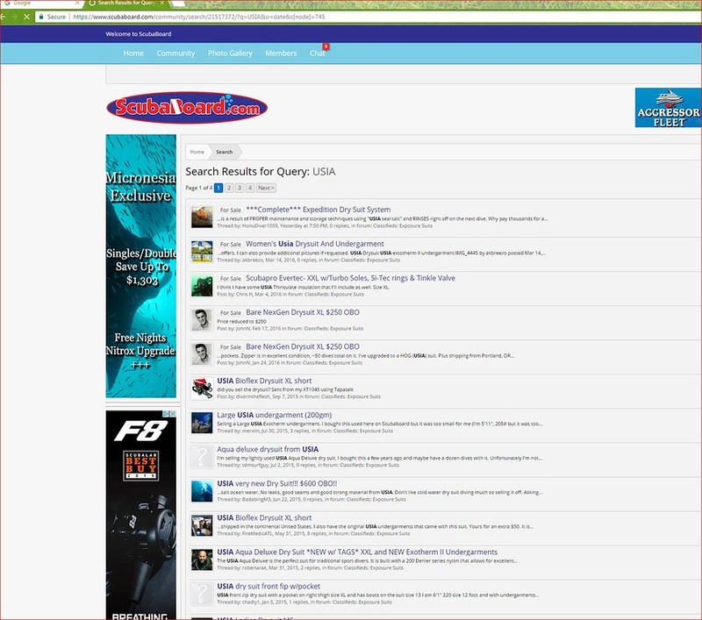Open the Home navigation menu item
702x620 pixels.
(133, 53)
